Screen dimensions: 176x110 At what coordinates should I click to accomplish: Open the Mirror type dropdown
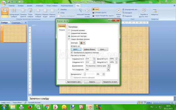coord(108,70)
